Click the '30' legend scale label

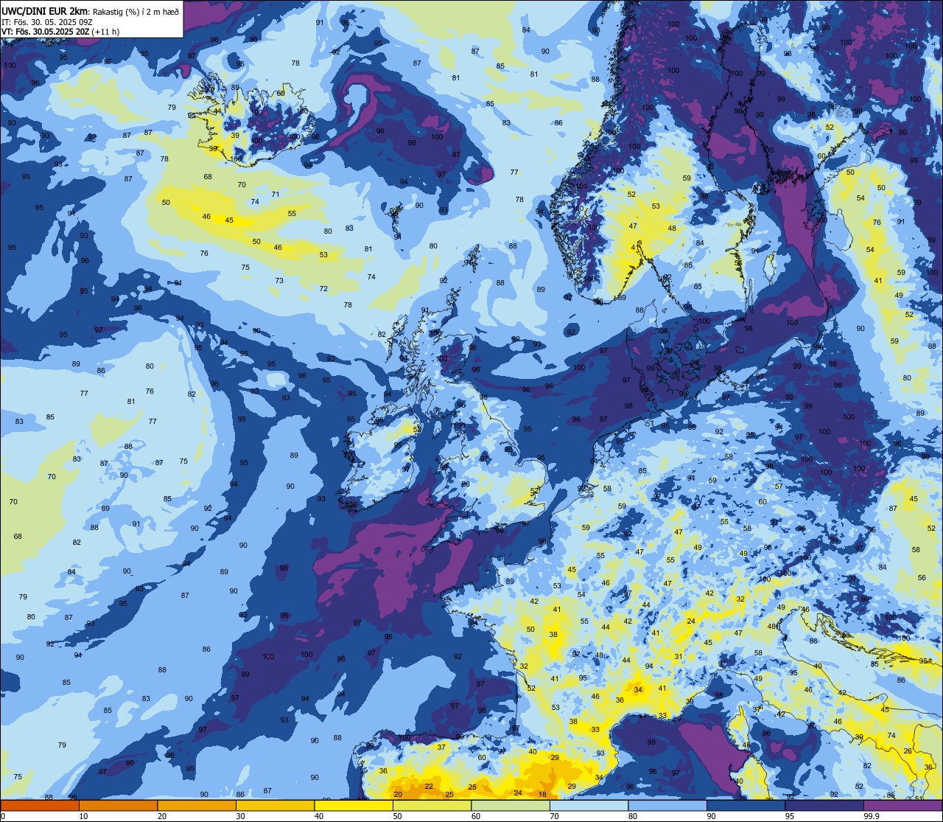[240, 816]
